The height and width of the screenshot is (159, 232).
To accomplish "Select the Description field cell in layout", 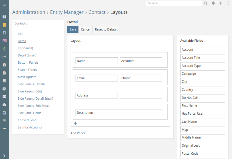I will click(119, 113).
